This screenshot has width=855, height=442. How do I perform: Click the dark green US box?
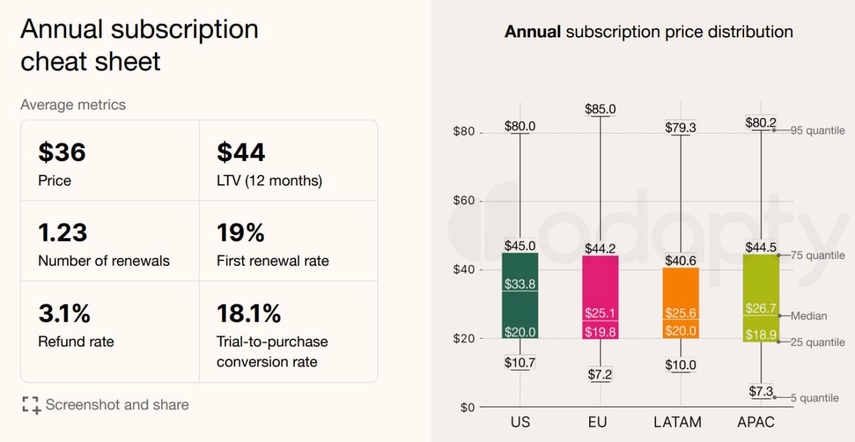click(520, 296)
